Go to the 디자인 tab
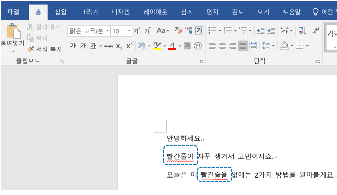Screen dimensions: 337x195 tap(120, 12)
